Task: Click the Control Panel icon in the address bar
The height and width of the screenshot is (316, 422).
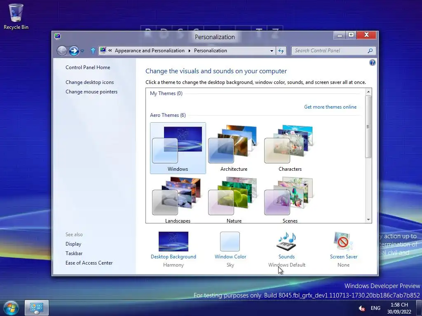Action: coord(103,50)
